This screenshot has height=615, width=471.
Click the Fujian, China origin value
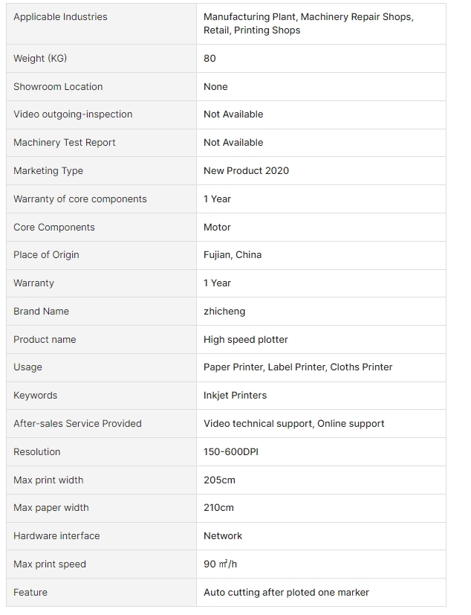pos(233,255)
